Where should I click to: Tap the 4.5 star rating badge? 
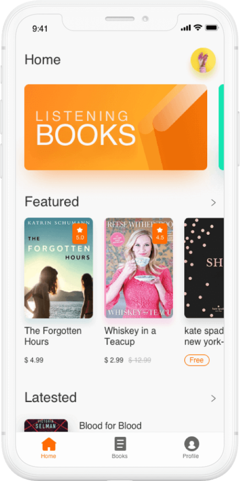[x=160, y=233]
